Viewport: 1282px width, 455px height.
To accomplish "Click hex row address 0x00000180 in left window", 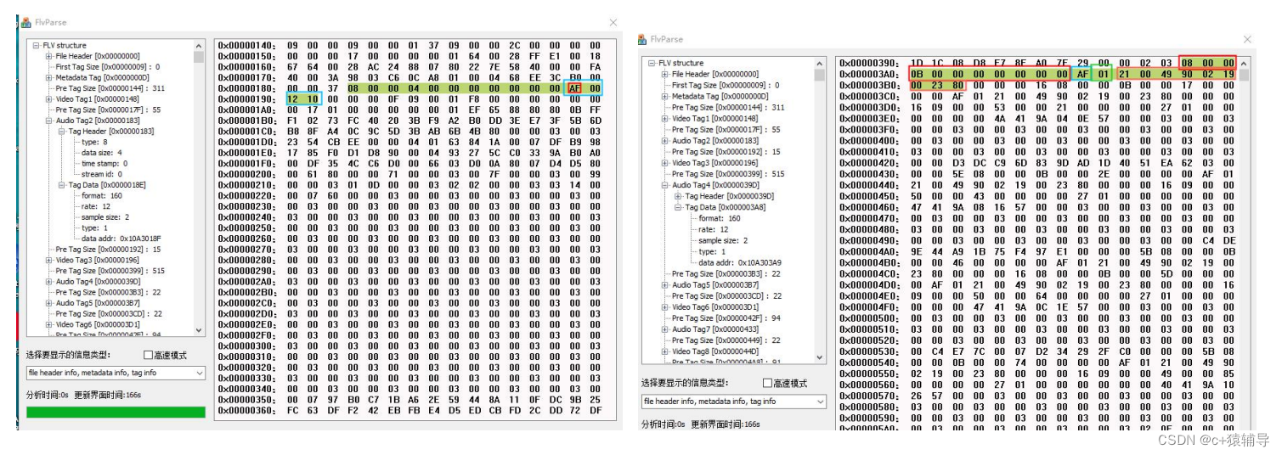I will (247, 88).
